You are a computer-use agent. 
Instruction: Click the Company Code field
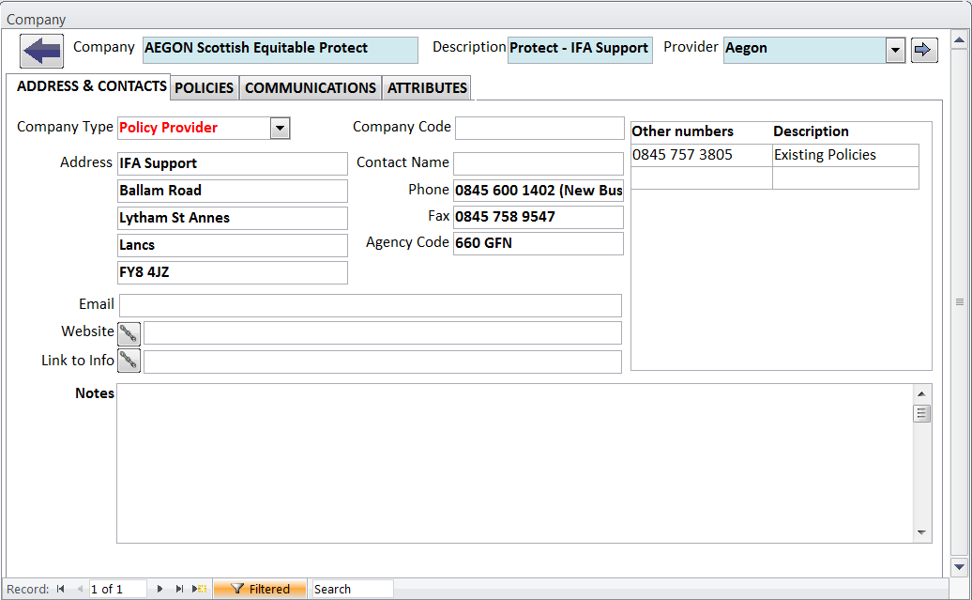[x=539, y=128]
